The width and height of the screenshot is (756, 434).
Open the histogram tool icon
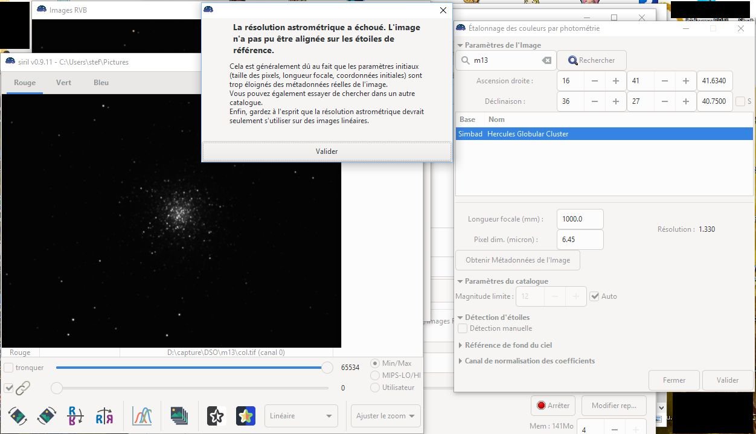point(142,415)
